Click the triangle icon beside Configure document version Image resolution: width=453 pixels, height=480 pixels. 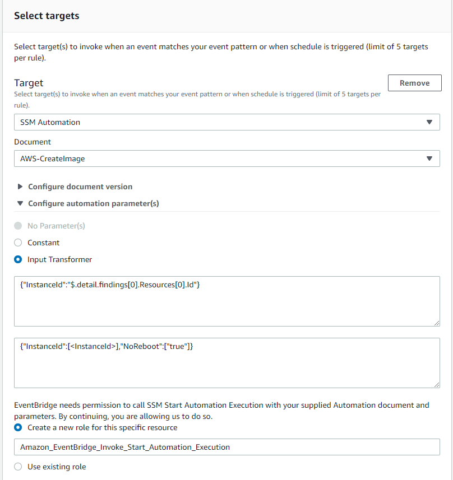[21, 187]
